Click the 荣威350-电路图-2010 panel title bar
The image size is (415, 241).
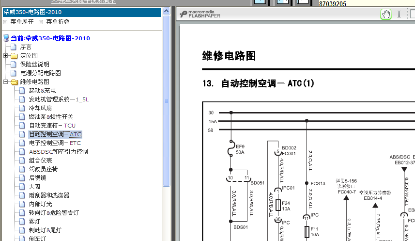81,12
